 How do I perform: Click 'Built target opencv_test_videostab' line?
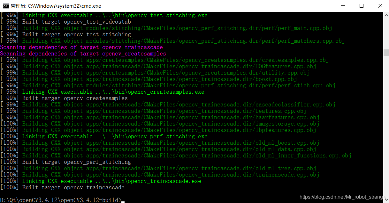(x=65, y=22)
